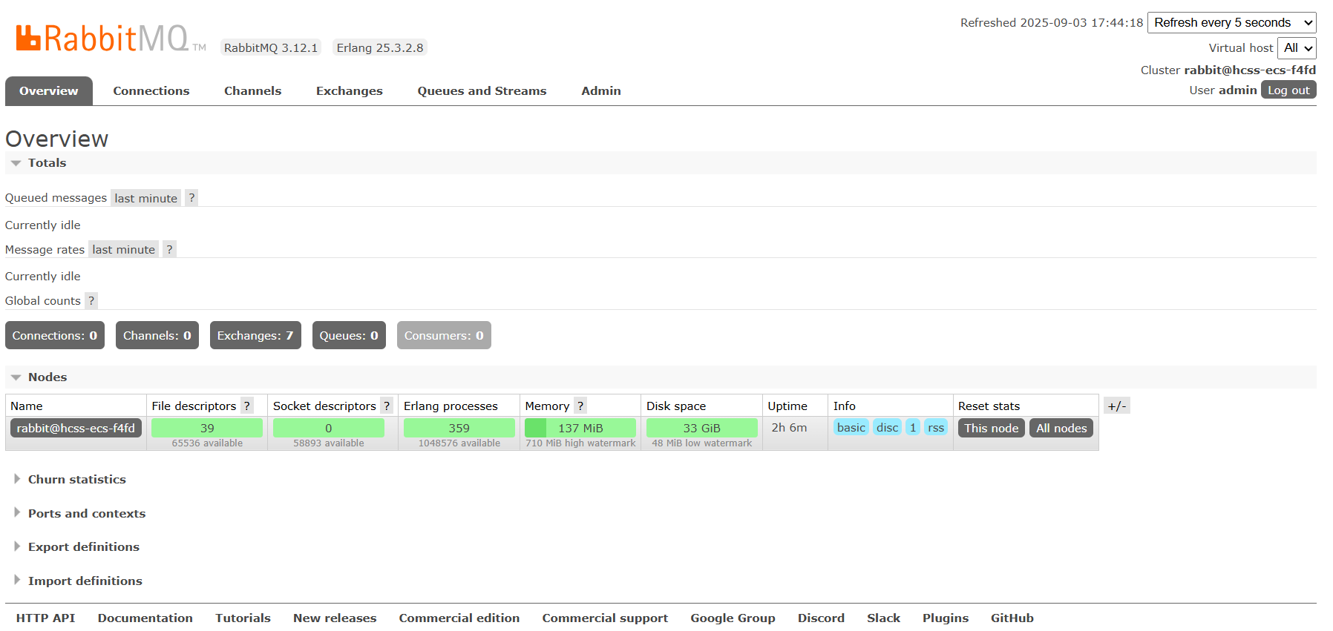Screen dimensions: 1333x631
Task: Switch to the Exchanges tab
Action: click(350, 91)
